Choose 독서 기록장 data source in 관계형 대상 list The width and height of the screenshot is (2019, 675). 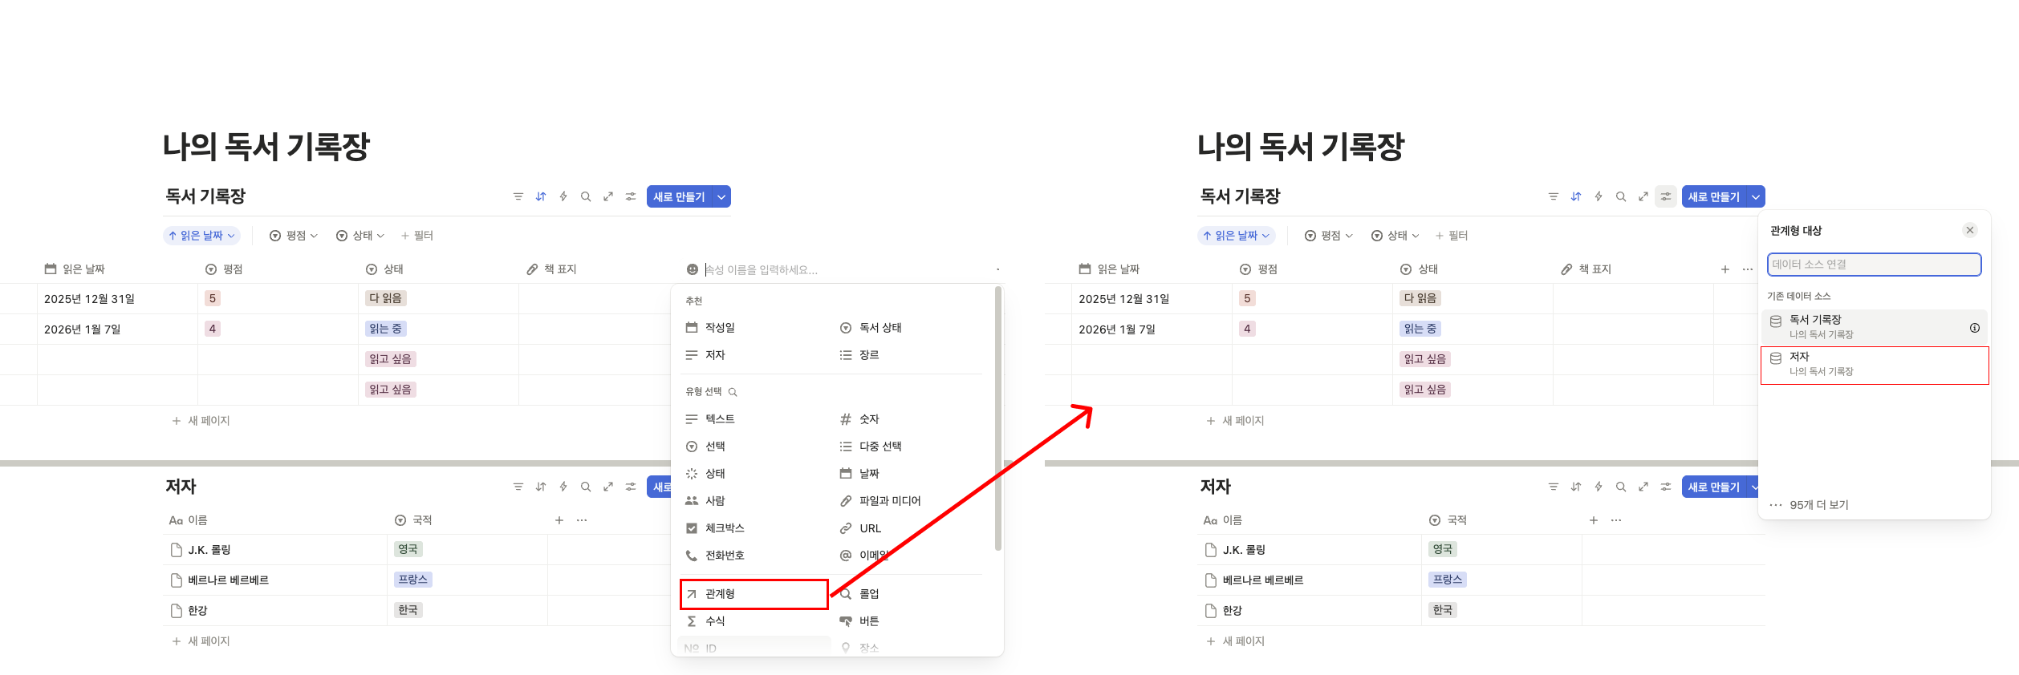tap(1875, 326)
